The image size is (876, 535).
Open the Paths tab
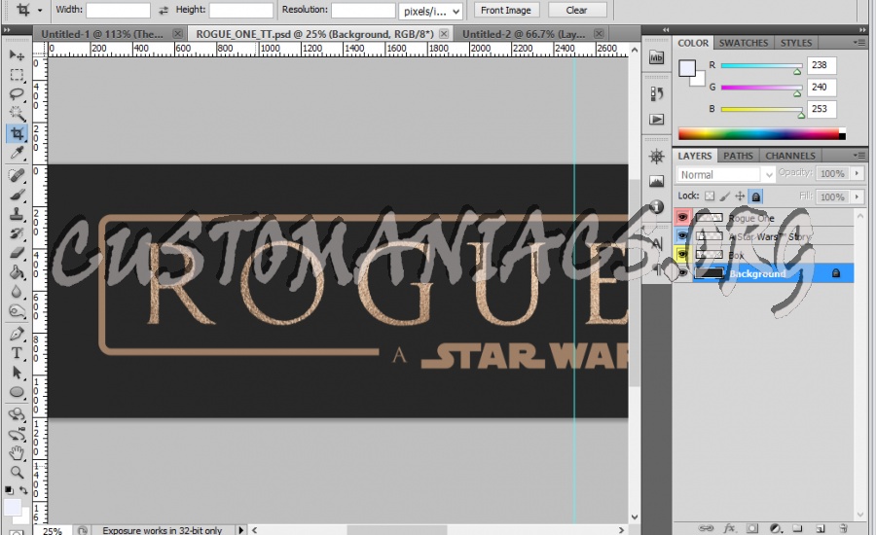(x=738, y=156)
